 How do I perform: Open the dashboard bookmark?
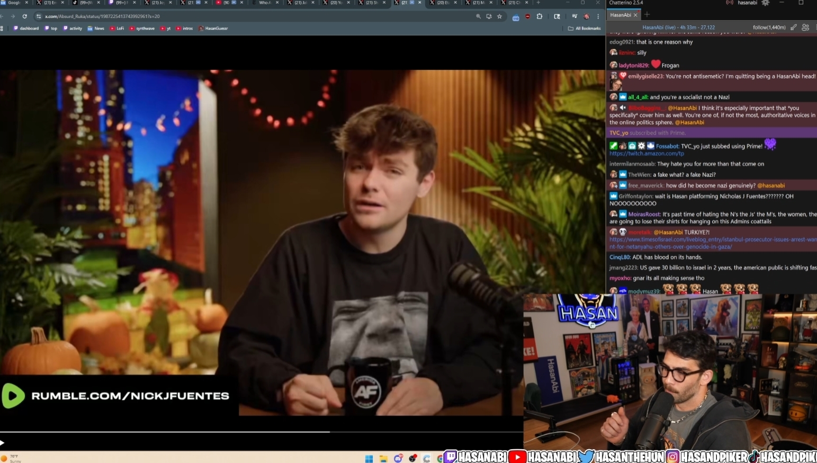pos(26,28)
